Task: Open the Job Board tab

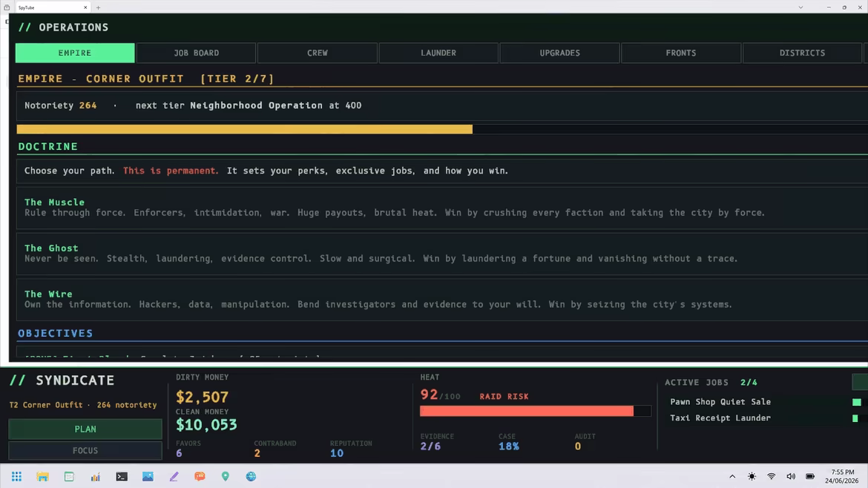Action: [x=196, y=53]
